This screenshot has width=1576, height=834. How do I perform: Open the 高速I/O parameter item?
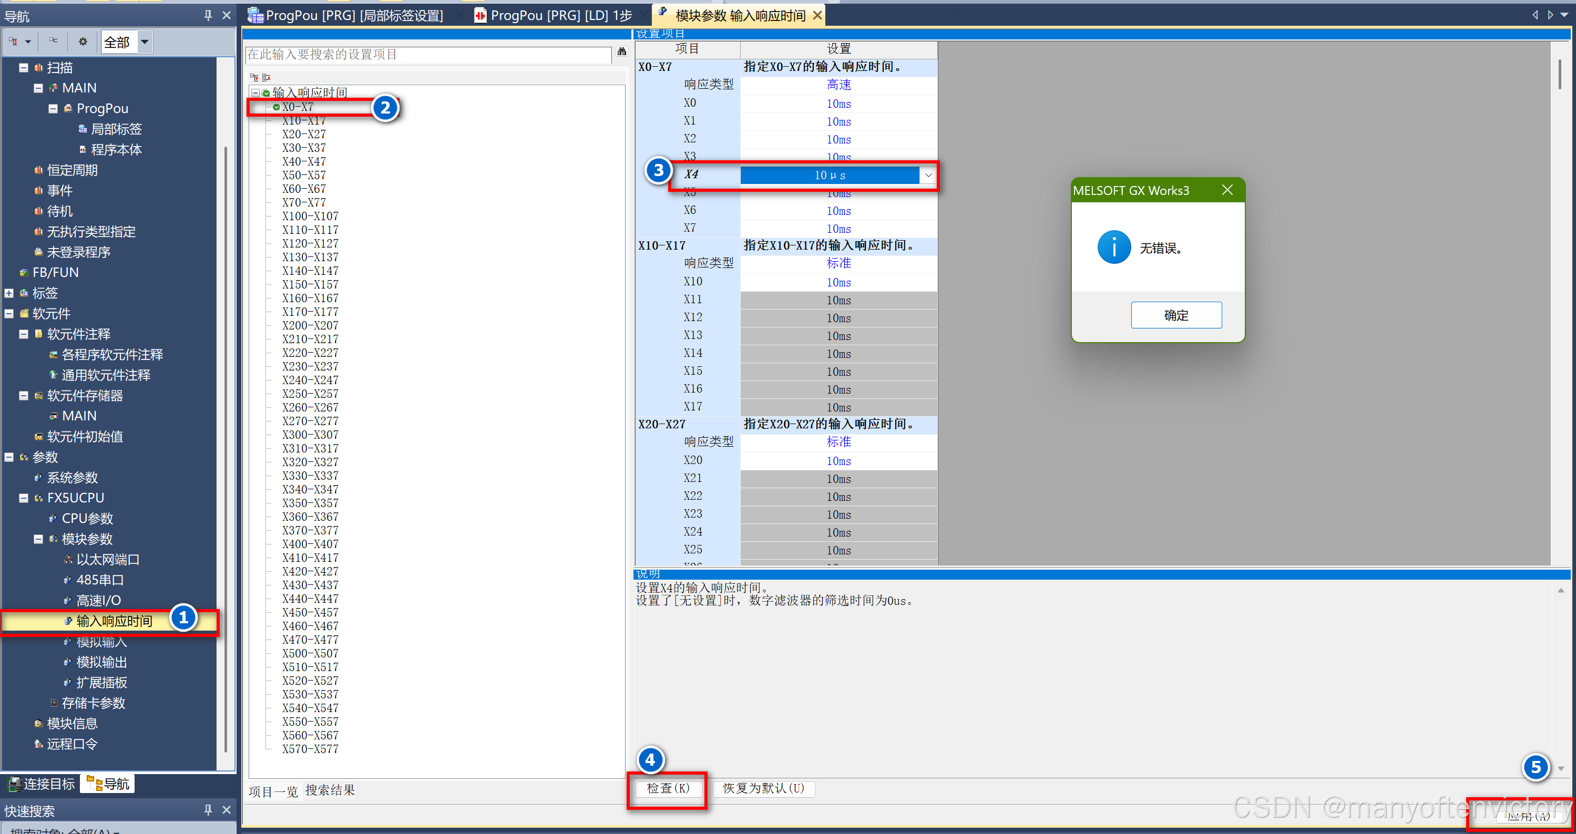[98, 601]
